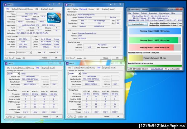Click the Package field Socket 1156 LGA

[x=31, y=19]
